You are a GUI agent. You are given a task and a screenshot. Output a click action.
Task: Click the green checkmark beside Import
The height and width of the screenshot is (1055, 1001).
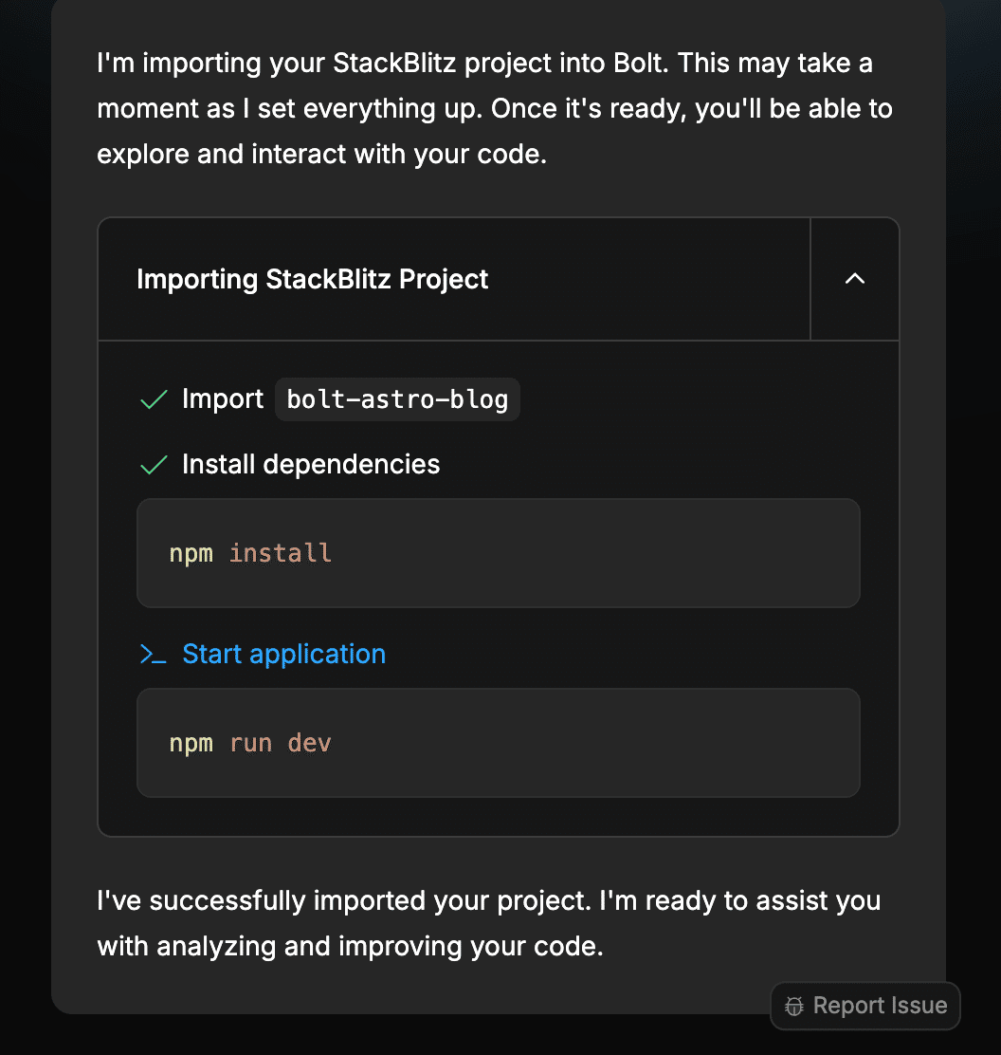pyautogui.click(x=154, y=399)
